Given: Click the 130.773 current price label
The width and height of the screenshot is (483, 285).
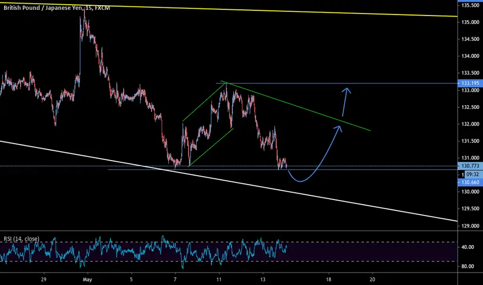Looking at the screenshot, I should coord(471,166).
